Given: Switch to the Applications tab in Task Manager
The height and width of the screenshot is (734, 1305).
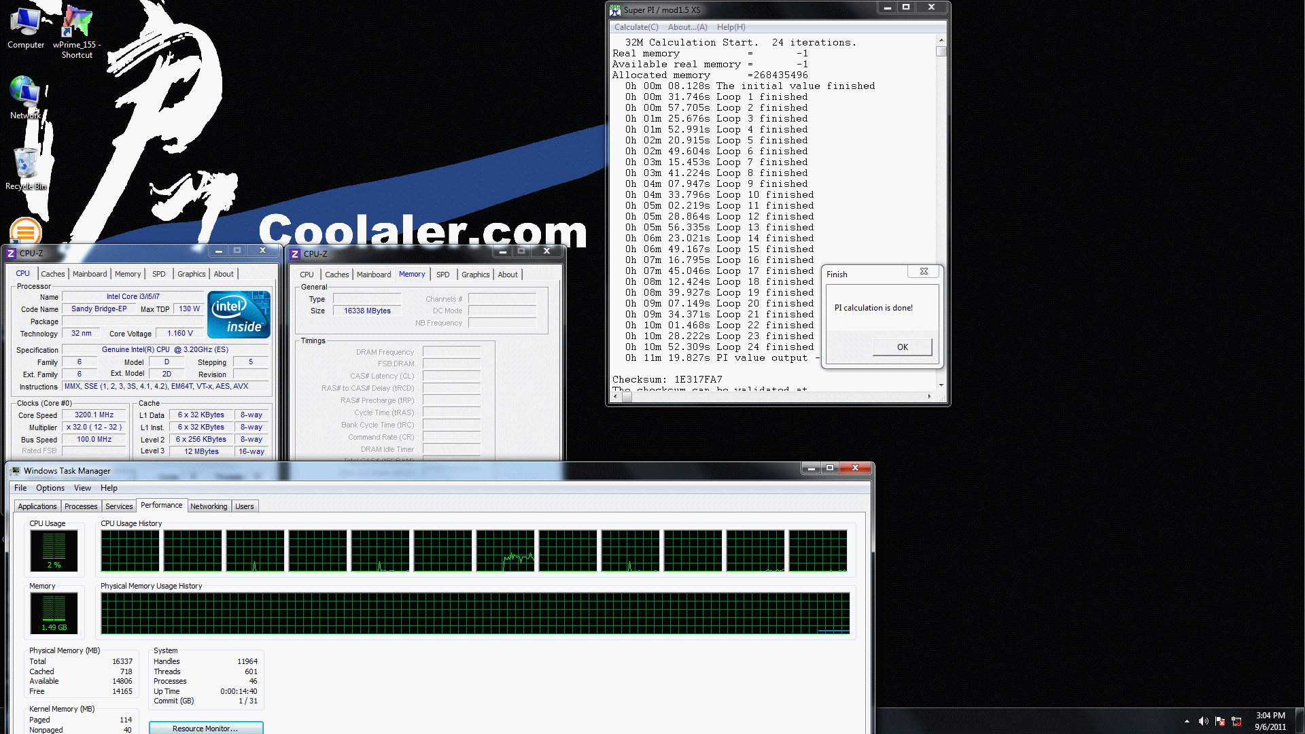Looking at the screenshot, I should tap(37, 506).
